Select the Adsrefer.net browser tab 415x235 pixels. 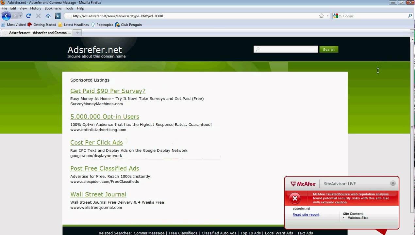[x=37, y=33]
